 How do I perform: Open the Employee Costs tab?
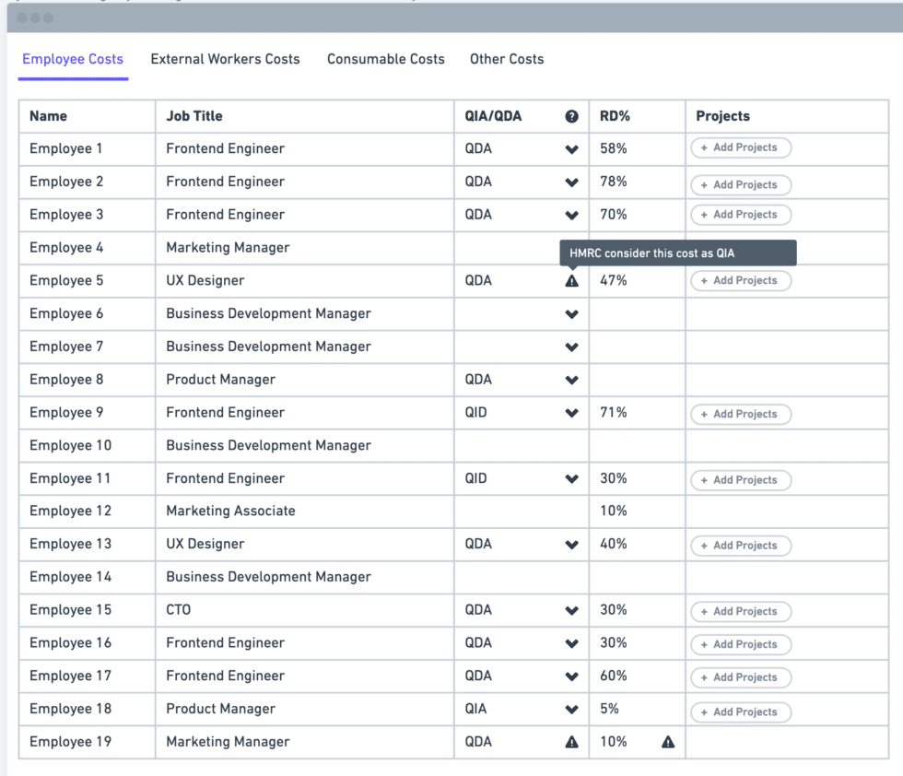[x=73, y=59]
